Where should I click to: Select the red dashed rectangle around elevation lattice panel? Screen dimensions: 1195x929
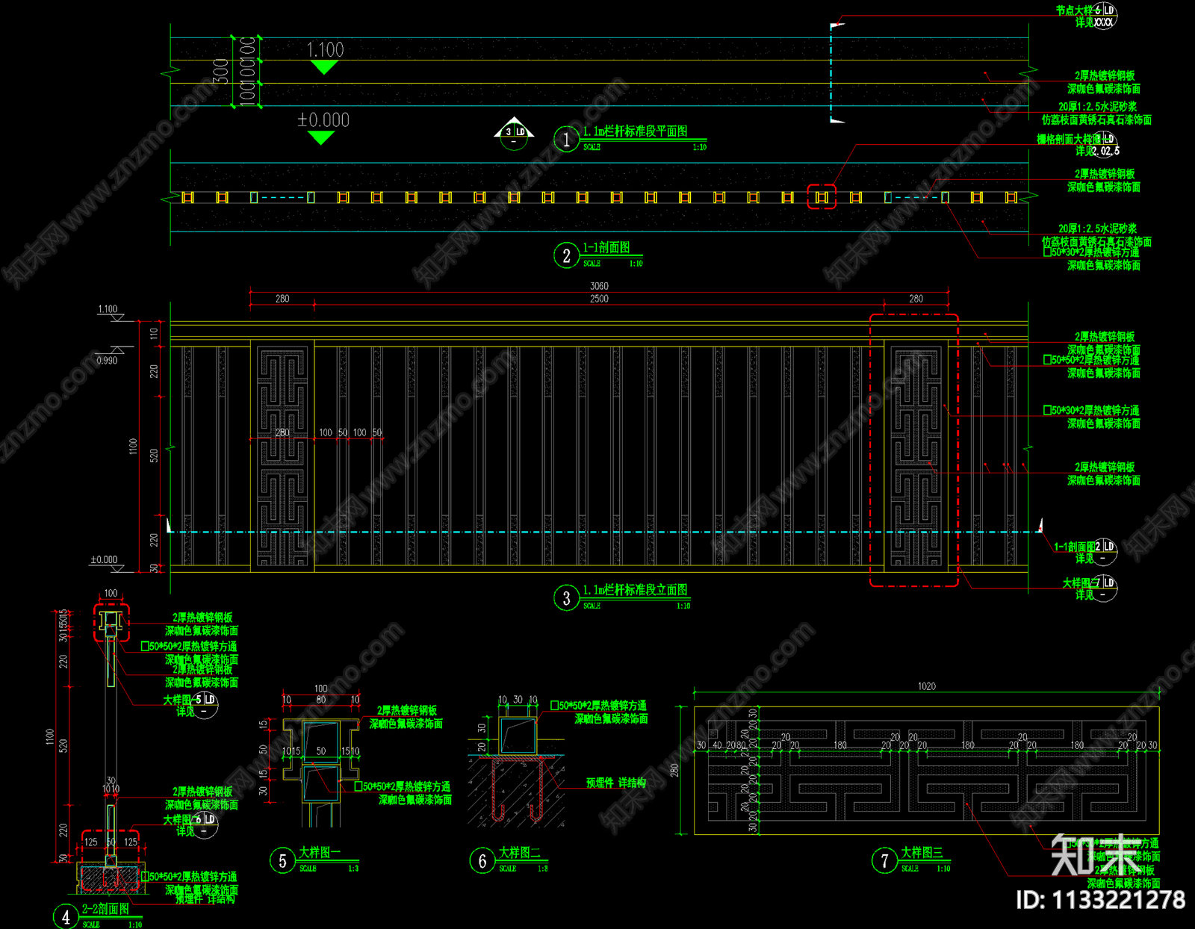coord(914,450)
